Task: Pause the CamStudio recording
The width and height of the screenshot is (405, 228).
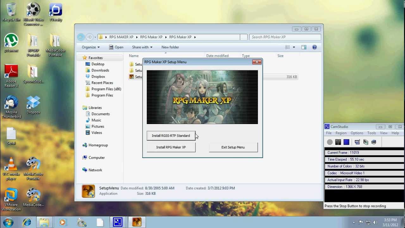Action: [x=338, y=142]
